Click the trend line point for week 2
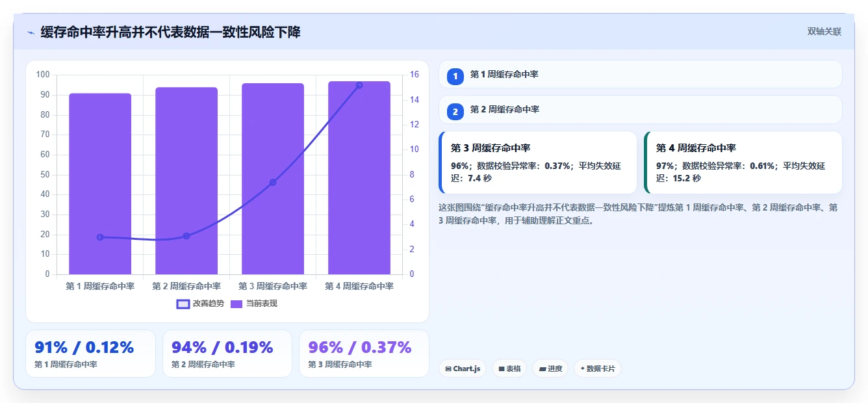Viewport: 868px width, 403px height. 186,236
